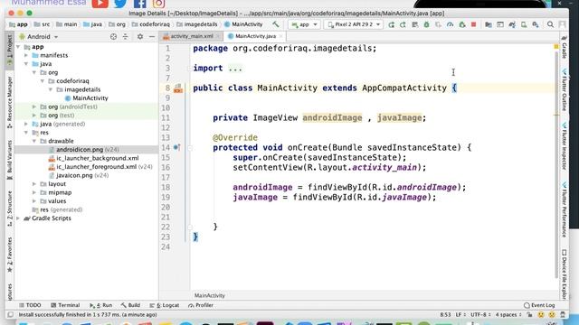Open the Event Log button

pos(539,305)
